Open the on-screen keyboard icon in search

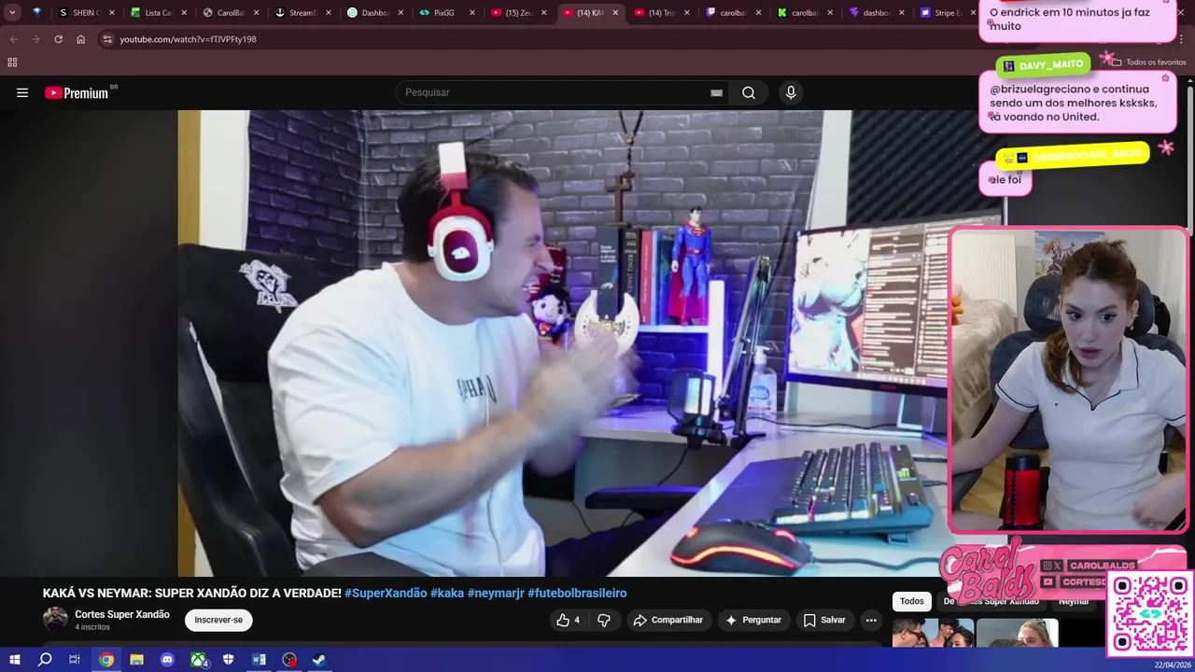[x=716, y=92]
